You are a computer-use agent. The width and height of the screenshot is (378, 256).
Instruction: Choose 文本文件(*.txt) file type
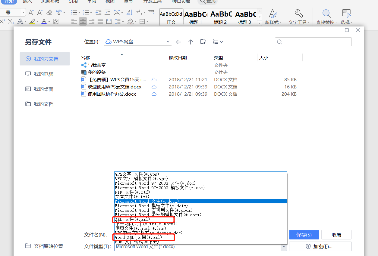pyautogui.click(x=200, y=197)
